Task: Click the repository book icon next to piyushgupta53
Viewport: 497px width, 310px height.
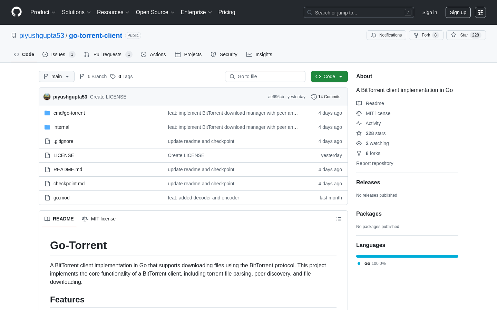Action: (14, 35)
